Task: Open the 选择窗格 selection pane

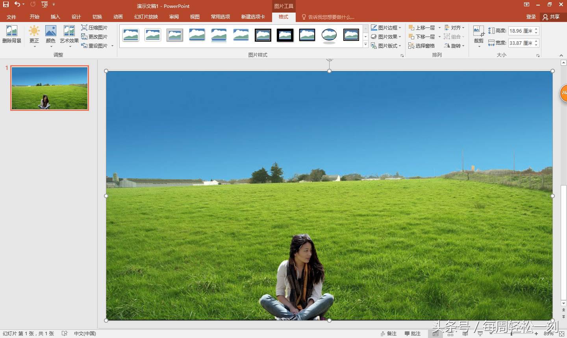Action: (422, 46)
